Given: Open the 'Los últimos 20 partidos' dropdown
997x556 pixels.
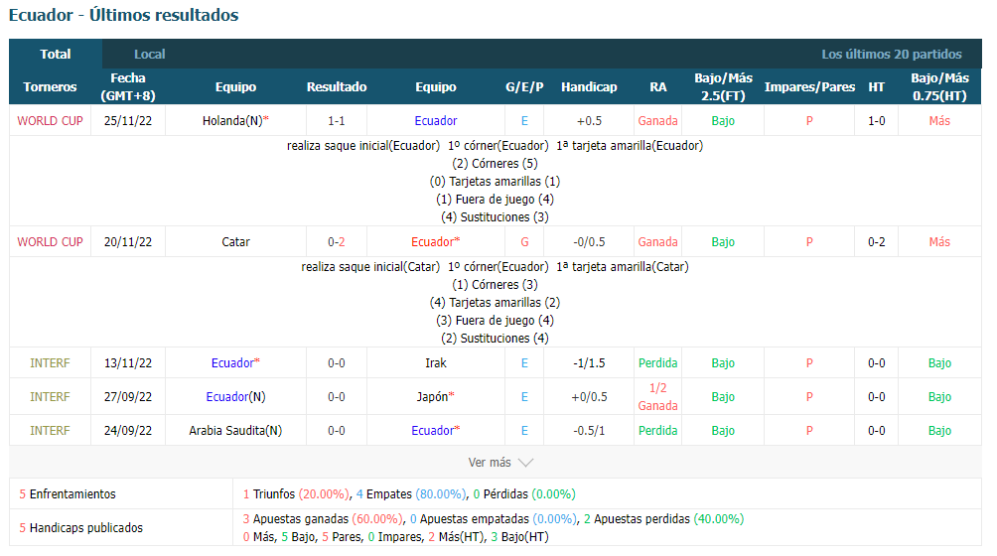Looking at the screenshot, I should pyautogui.click(x=892, y=54).
